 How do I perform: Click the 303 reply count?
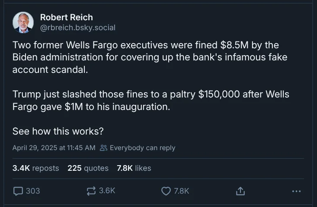click(x=33, y=191)
